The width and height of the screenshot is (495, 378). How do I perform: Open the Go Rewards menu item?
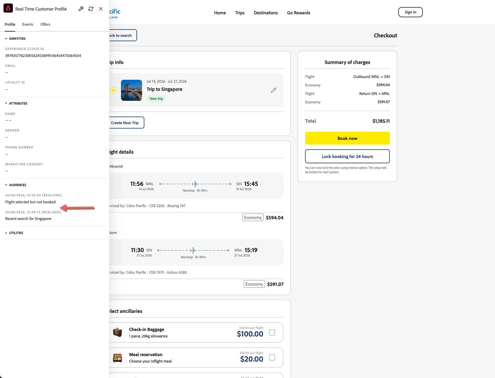click(x=299, y=13)
